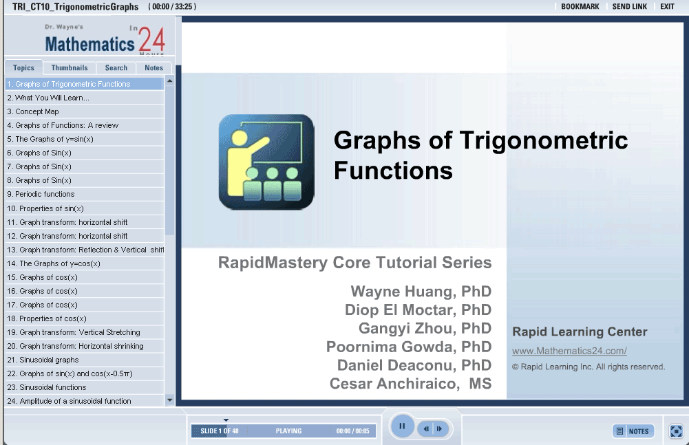Click EXIT in the top bar
Image resolution: width=689 pixels, height=445 pixels.
tap(667, 7)
